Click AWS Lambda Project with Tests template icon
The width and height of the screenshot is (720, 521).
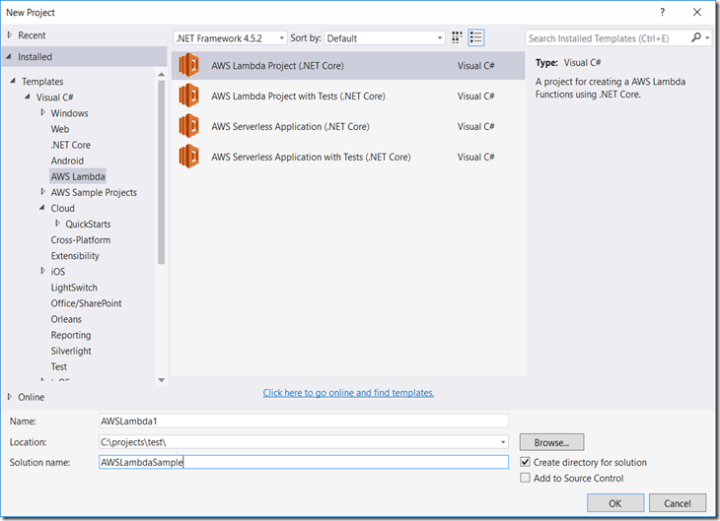point(188,96)
